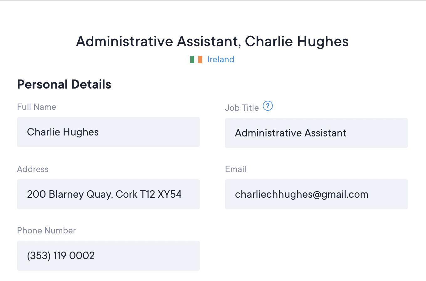Click the Job Title label text
The image size is (426, 281).
click(x=242, y=108)
